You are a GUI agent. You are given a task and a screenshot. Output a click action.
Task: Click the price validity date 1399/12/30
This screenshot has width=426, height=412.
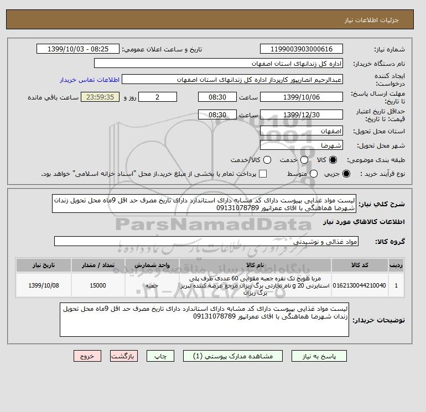coord(302,114)
